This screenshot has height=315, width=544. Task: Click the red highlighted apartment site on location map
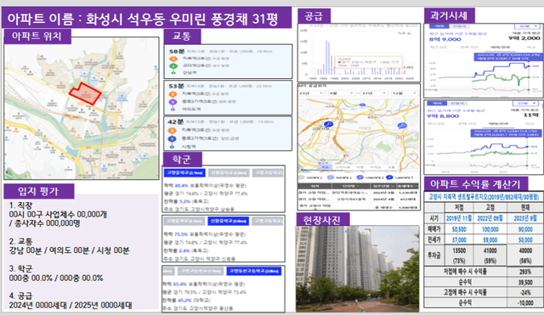(85, 93)
